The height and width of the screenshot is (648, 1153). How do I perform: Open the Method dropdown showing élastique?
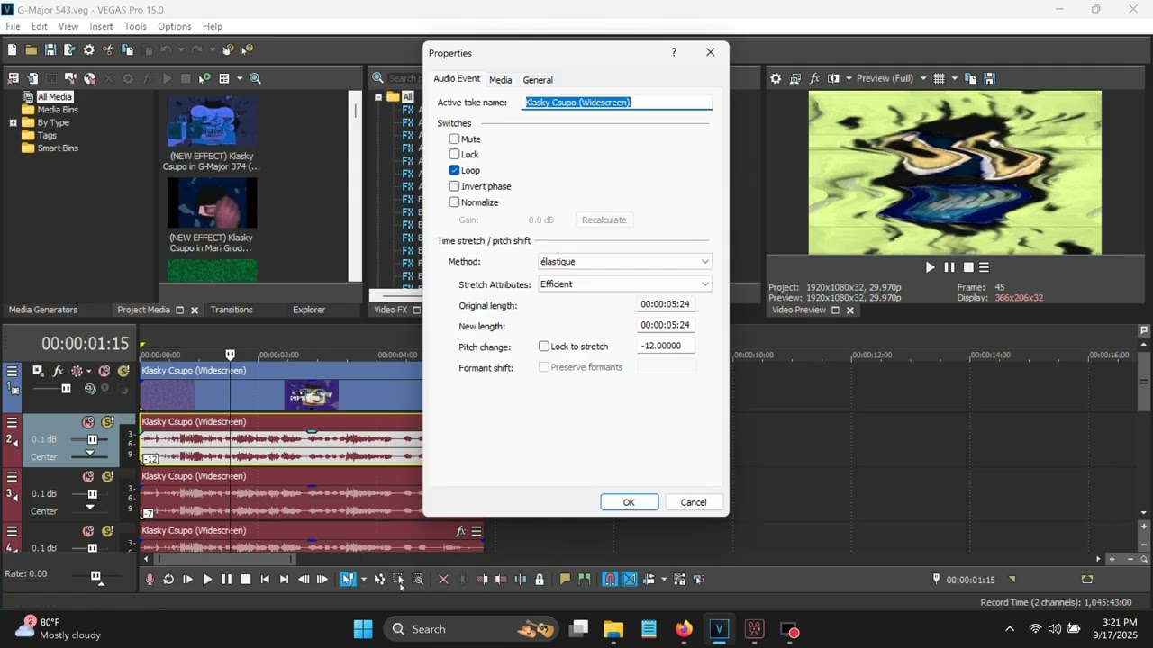point(624,262)
